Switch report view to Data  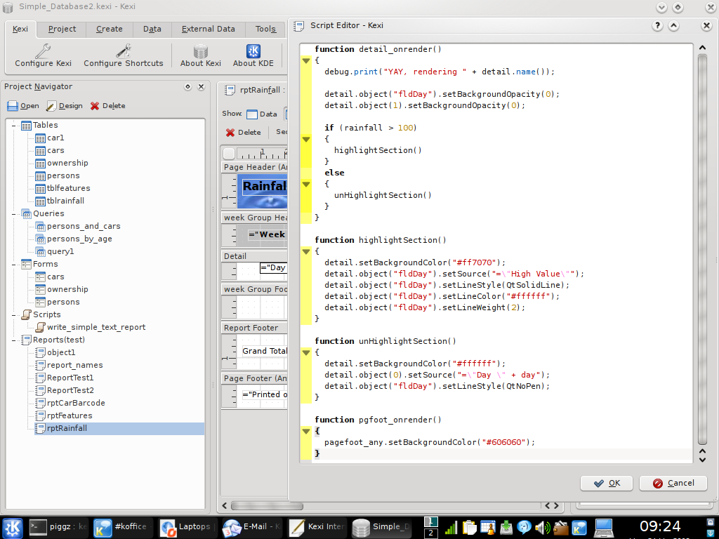pos(262,114)
